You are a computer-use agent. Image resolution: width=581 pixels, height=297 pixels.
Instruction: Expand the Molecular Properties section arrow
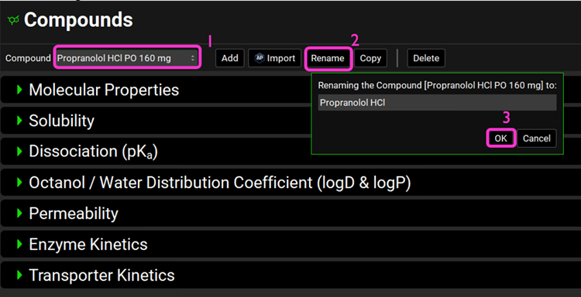click(x=19, y=90)
